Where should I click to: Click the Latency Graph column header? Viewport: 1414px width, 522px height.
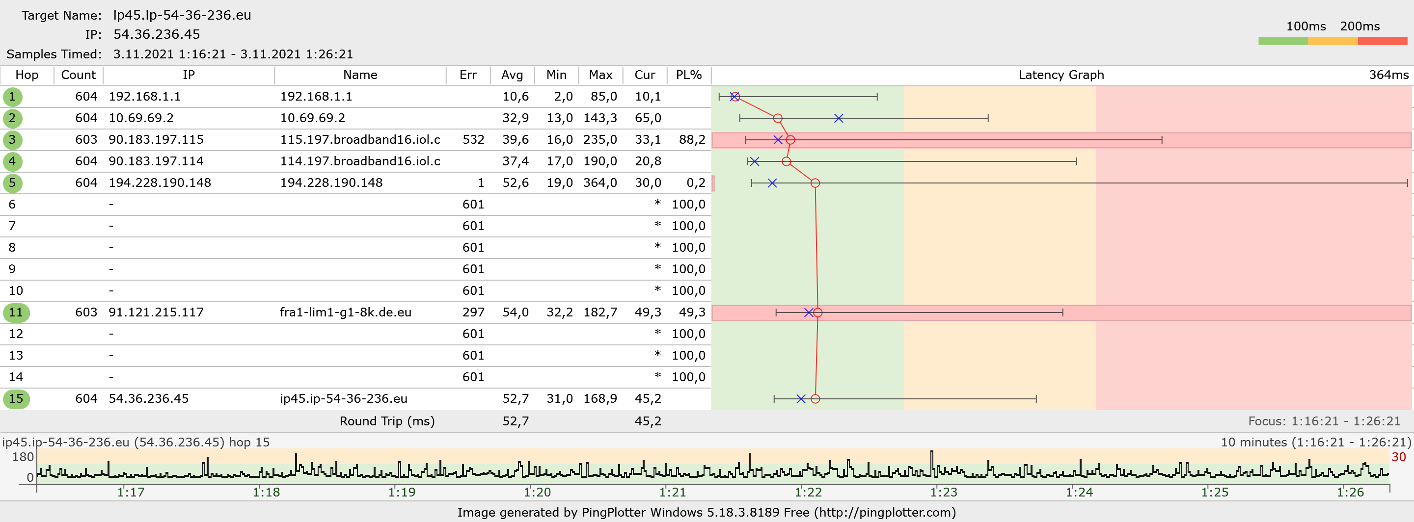1060,75
